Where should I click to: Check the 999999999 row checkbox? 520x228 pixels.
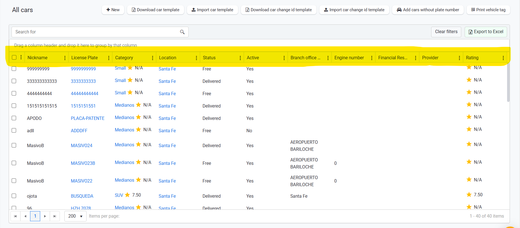pos(14,69)
